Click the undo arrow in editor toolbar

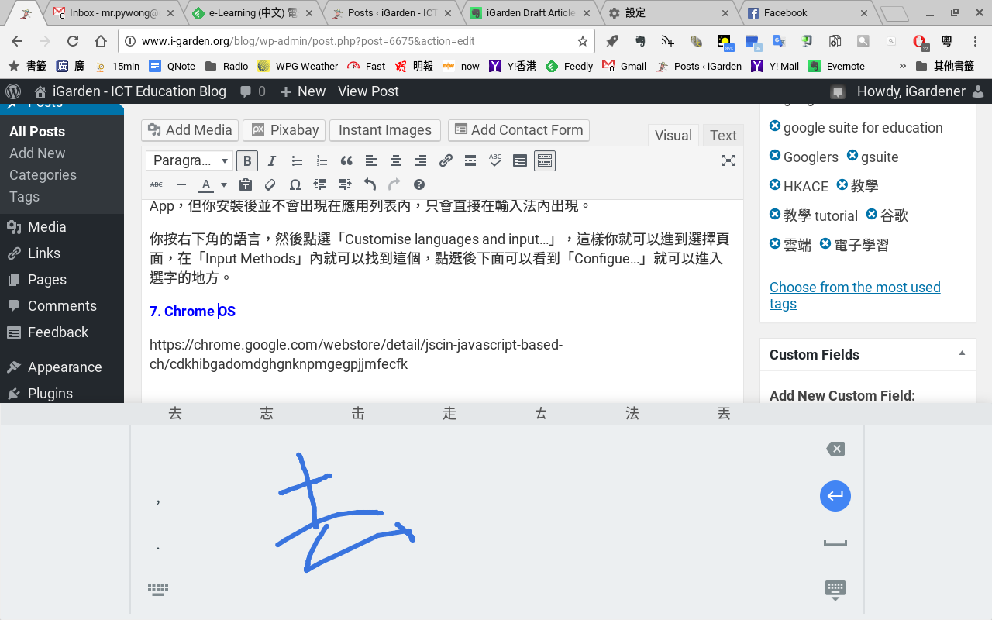(x=370, y=184)
